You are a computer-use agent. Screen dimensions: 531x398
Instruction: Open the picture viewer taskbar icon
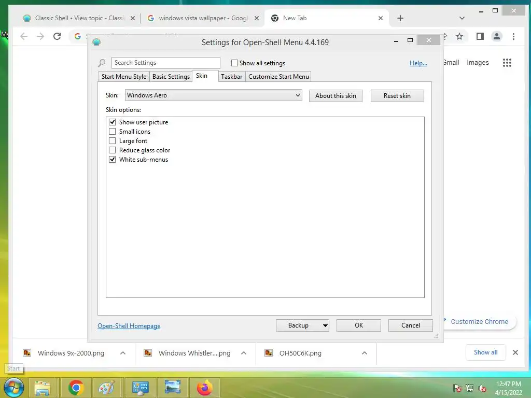(x=172, y=388)
